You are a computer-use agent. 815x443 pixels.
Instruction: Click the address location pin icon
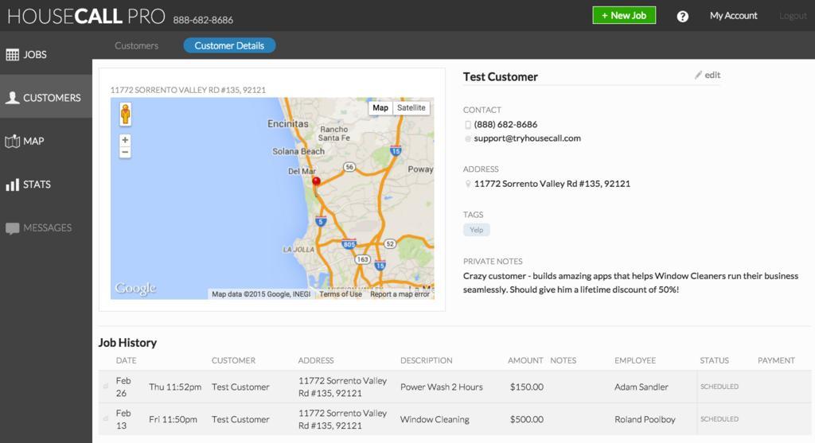point(468,184)
